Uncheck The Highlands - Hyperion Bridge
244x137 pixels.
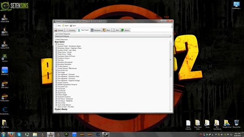56,80
